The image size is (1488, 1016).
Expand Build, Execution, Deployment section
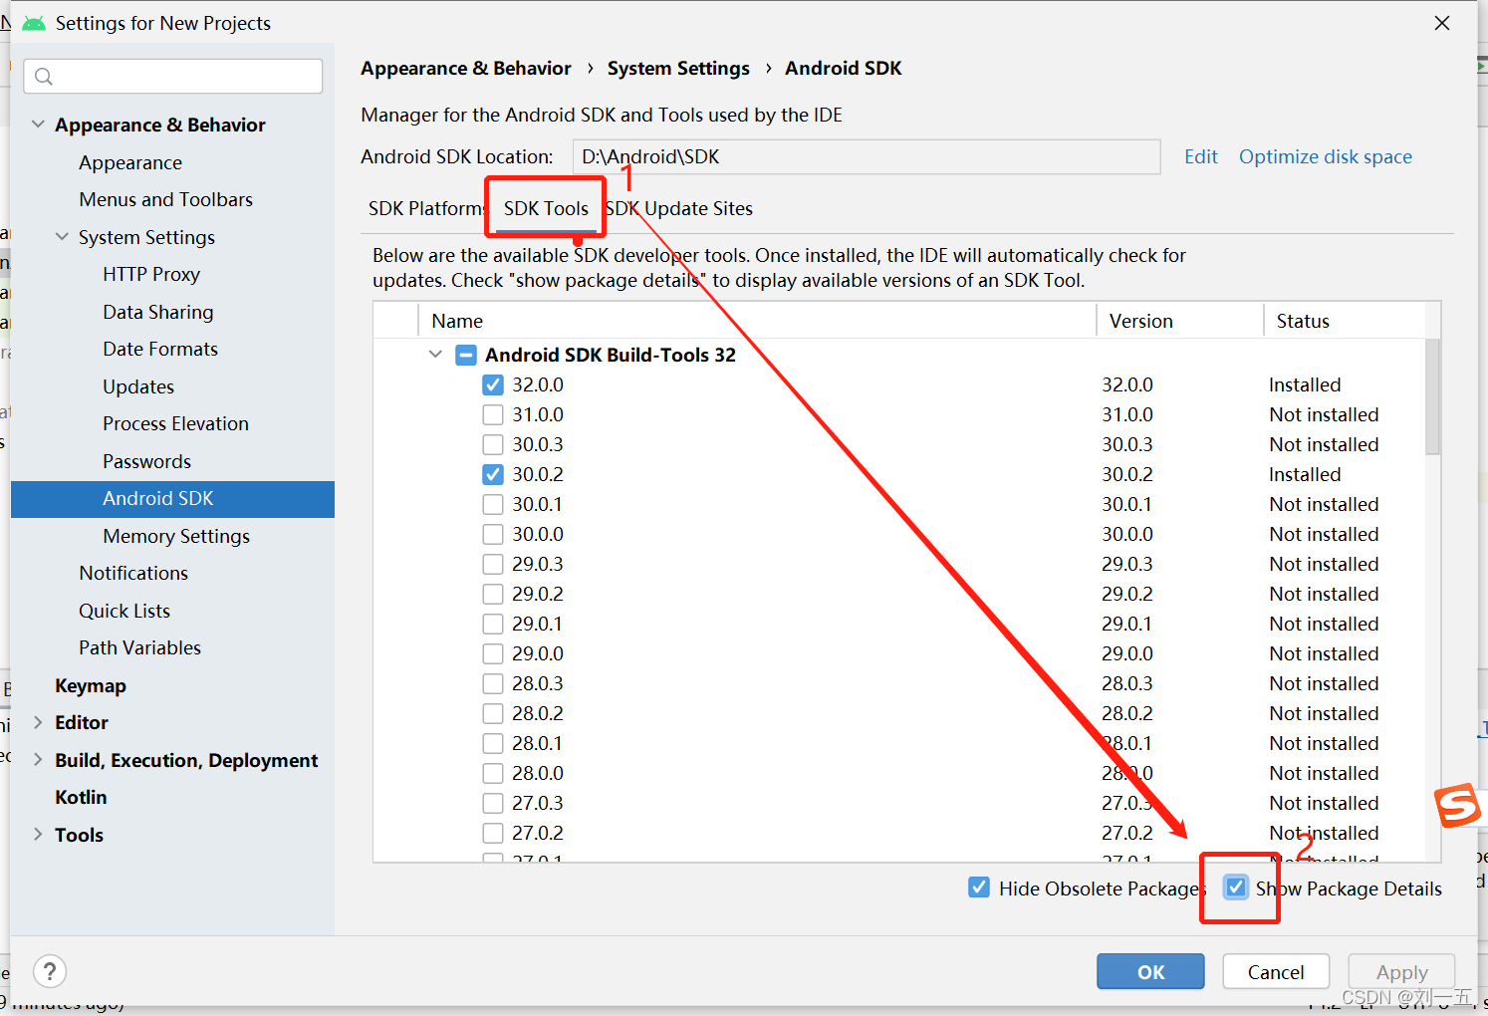coord(38,760)
